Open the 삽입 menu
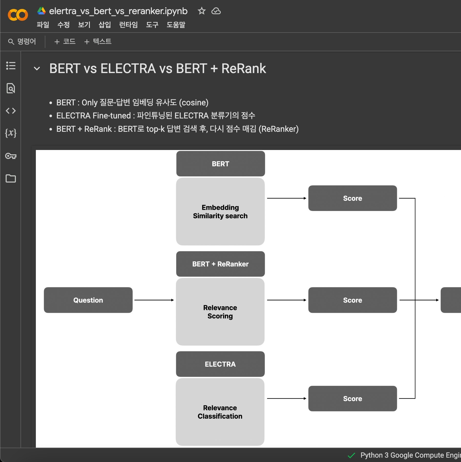Viewport: 461px width, 462px height. [104, 25]
